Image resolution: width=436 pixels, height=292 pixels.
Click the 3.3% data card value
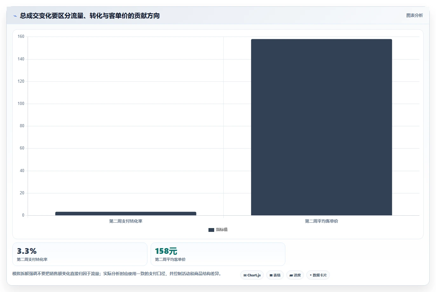pyautogui.click(x=27, y=251)
